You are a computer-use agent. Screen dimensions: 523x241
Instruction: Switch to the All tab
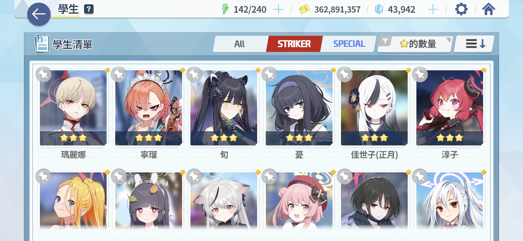click(x=240, y=44)
